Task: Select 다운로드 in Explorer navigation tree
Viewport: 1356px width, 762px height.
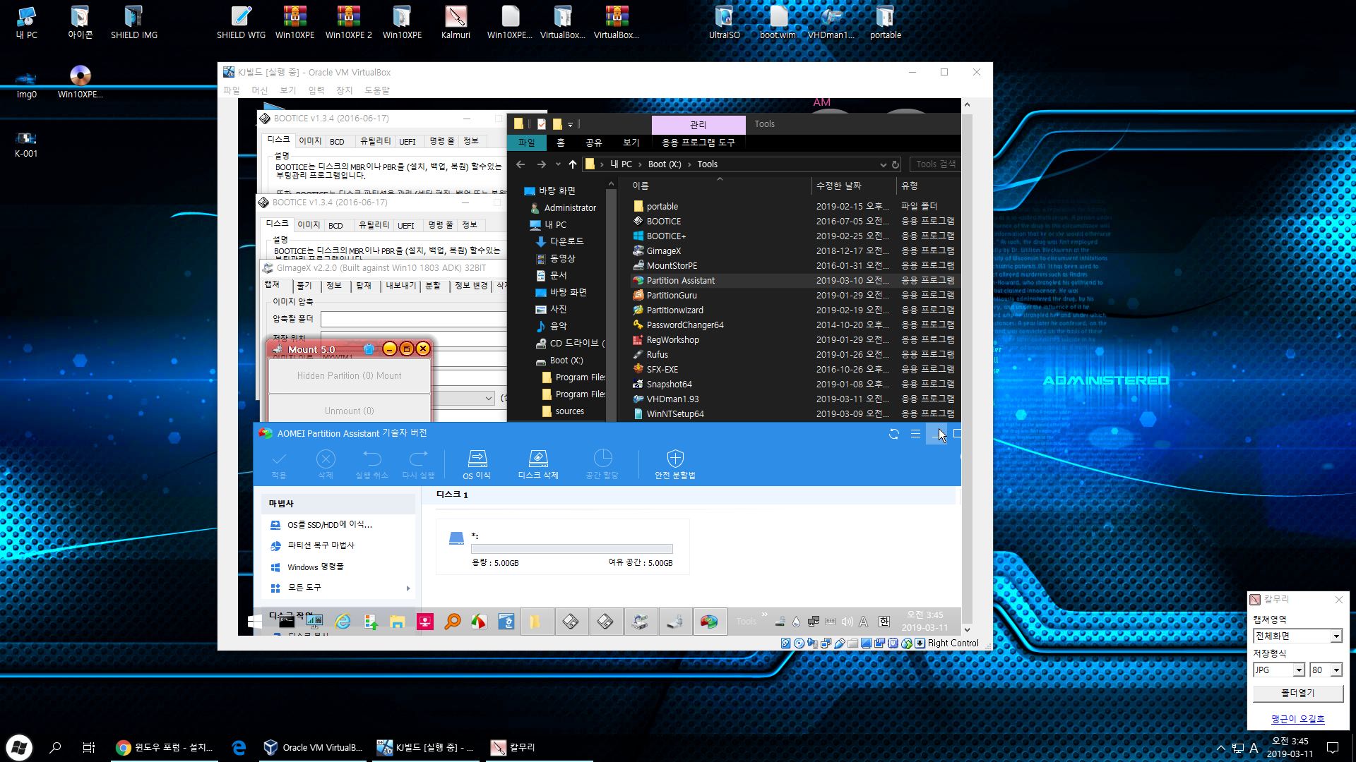Action: 566,241
